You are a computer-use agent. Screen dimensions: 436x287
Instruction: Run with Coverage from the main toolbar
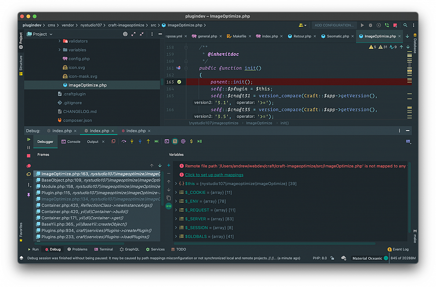pyautogui.click(x=378, y=25)
